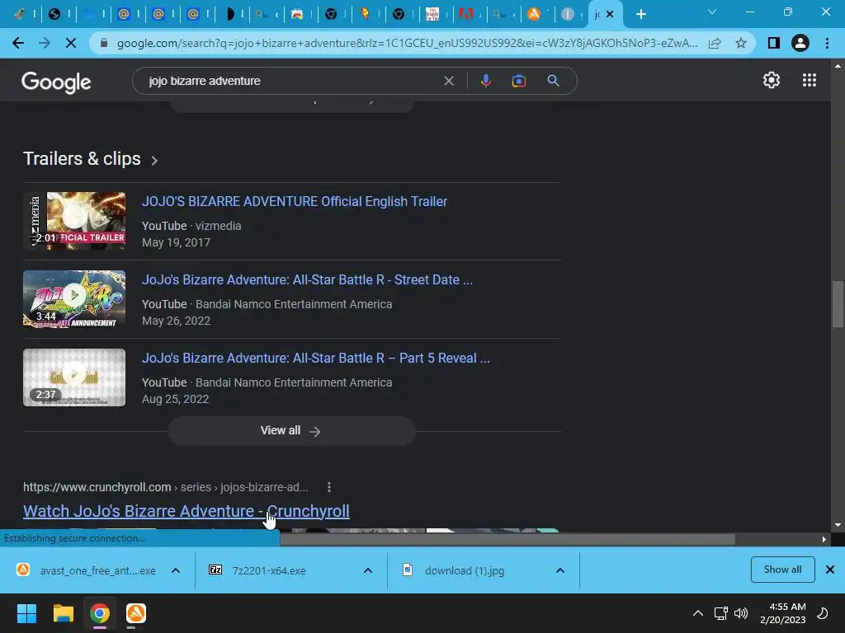Open tab search dropdown chevron

712,12
